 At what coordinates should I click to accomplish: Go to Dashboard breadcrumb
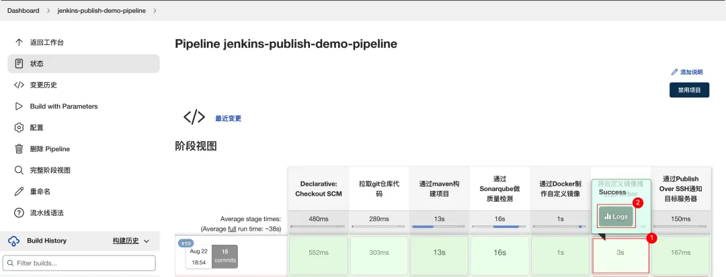click(23, 10)
